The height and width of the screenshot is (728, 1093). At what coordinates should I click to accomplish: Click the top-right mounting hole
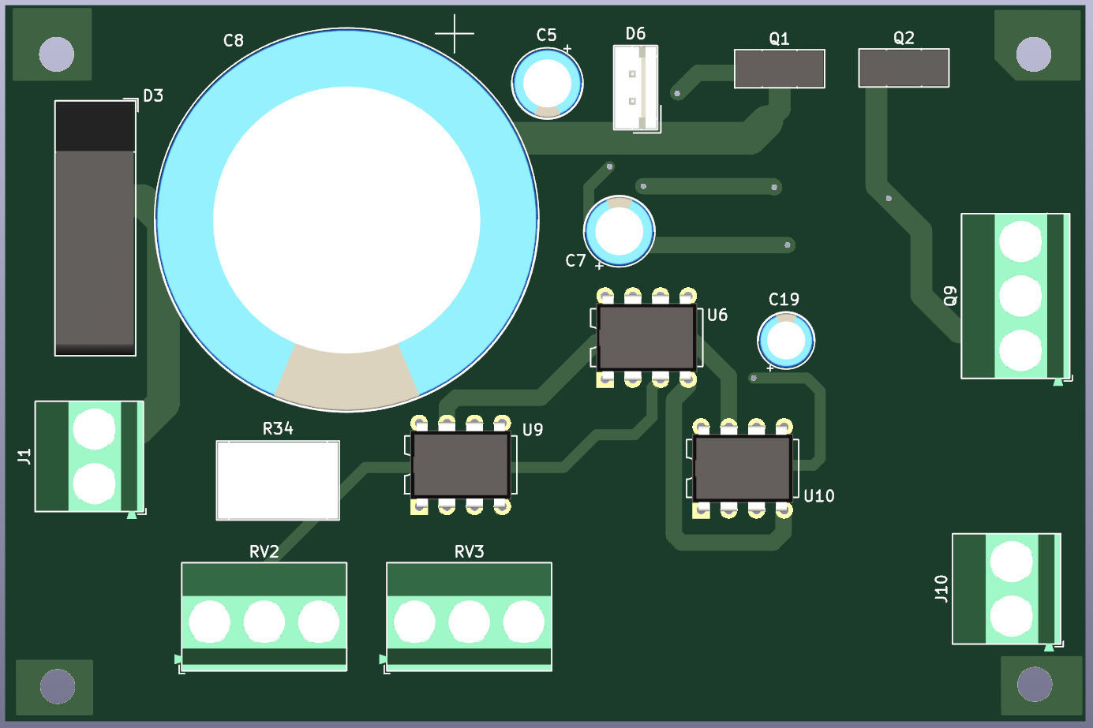pyautogui.click(x=1033, y=54)
